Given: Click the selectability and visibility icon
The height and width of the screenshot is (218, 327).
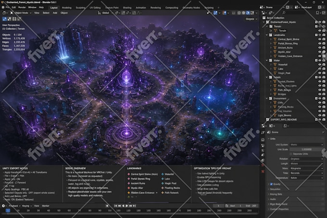Looking at the screenshot, I should click(x=208, y=13).
